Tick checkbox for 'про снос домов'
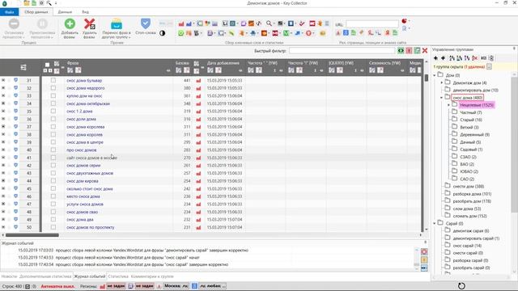Image resolution: width=518 pixels, height=291 pixels. (x=53, y=150)
